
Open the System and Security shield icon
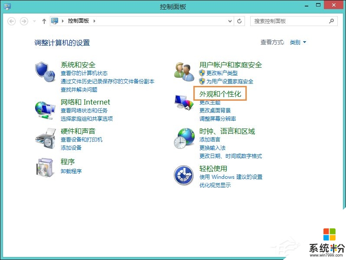pyautogui.click(x=45, y=72)
